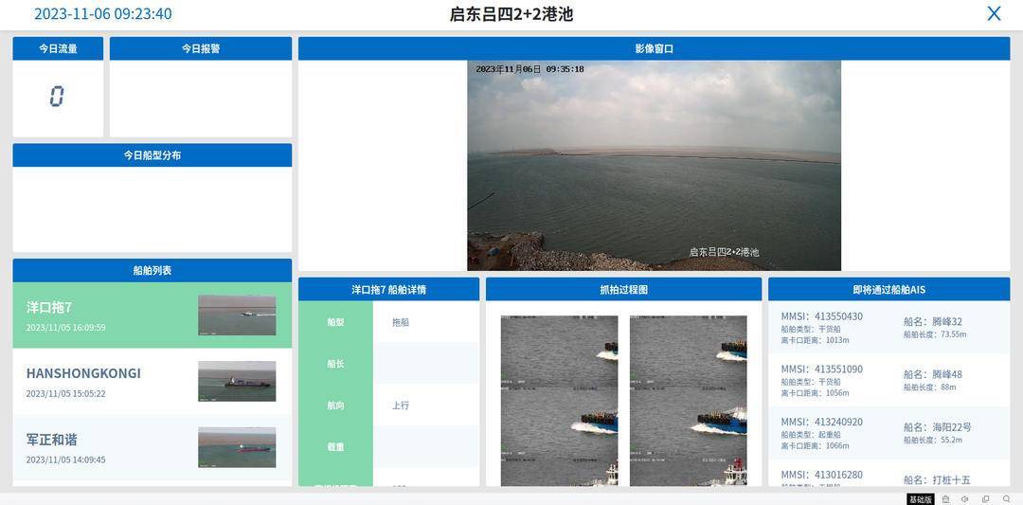Click the search magnifier icon in bottom bar
The image size is (1023, 505).
(x=1006, y=499)
